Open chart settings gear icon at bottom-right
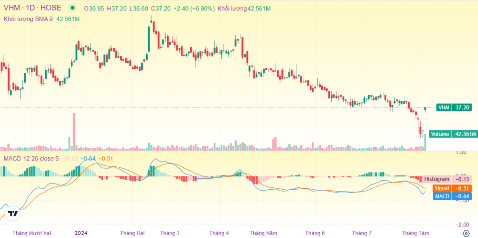 (466, 233)
